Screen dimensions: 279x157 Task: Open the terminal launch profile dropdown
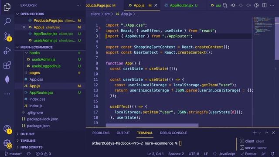tap(260, 133)
